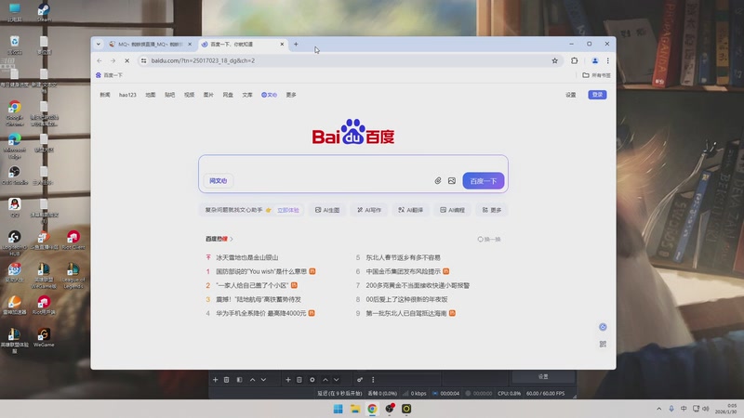Switch to the 百度一下 browser tab
744x418 pixels.
point(241,44)
